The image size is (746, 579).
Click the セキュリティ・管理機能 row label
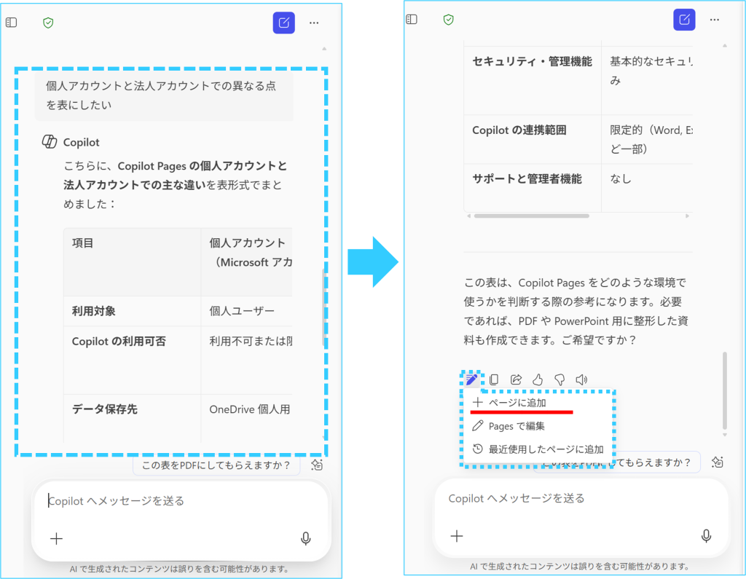click(533, 61)
